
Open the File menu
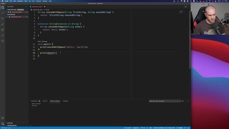[x=11, y=1]
